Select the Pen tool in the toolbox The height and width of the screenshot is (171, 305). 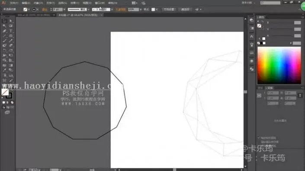point(5,31)
